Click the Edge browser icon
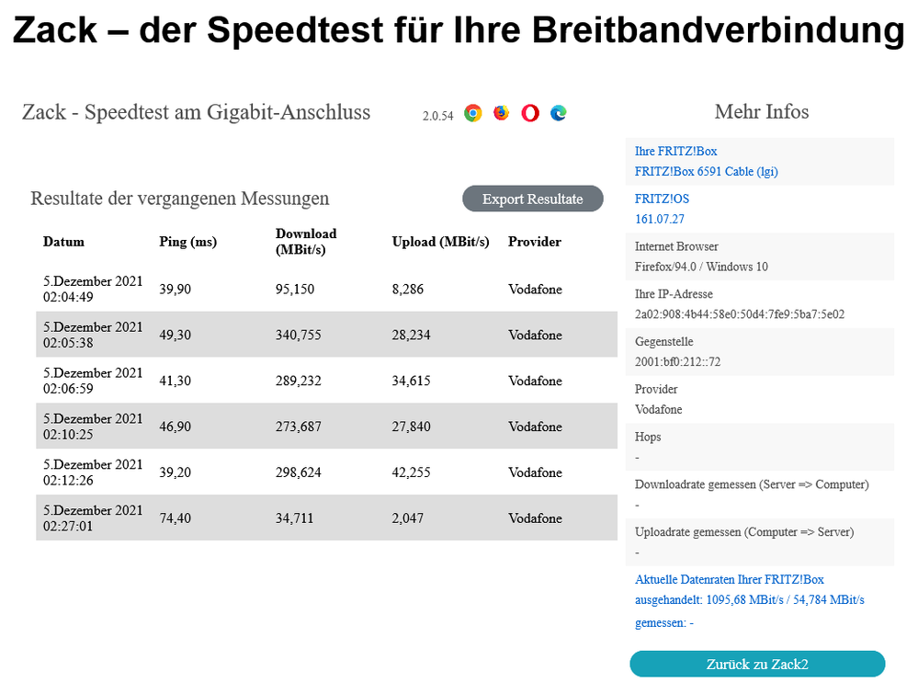 [559, 114]
